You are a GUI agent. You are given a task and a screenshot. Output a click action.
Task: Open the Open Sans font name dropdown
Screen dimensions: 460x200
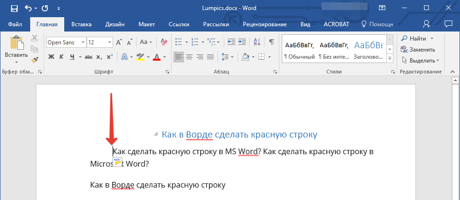click(83, 42)
